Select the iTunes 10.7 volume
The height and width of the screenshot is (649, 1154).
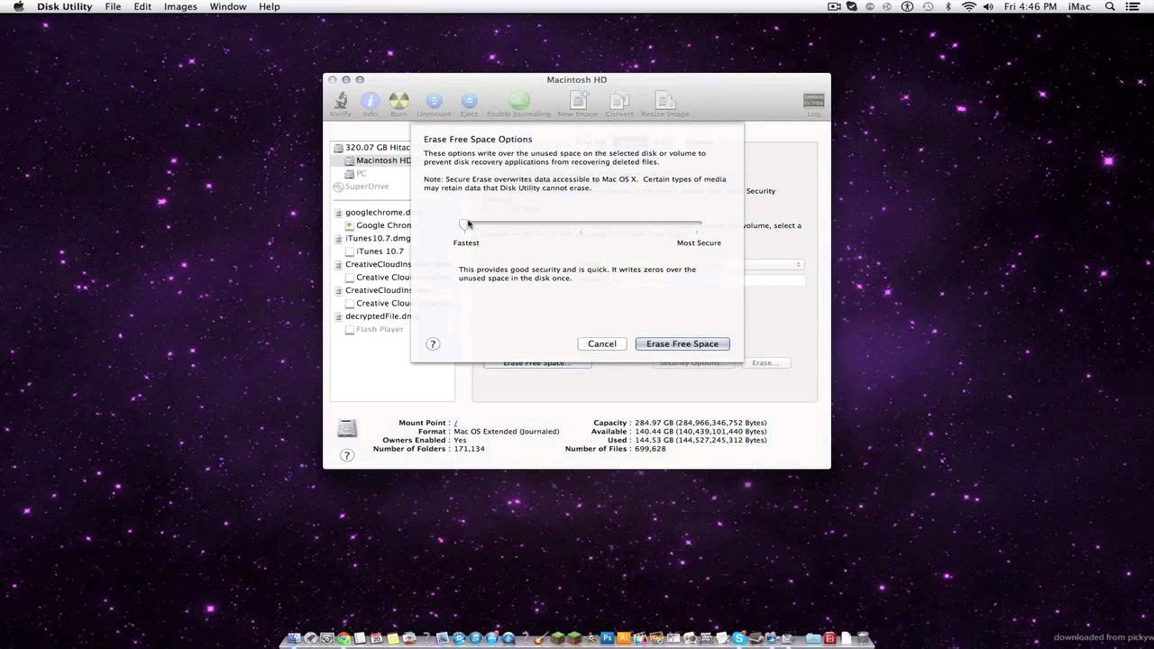tap(374, 251)
